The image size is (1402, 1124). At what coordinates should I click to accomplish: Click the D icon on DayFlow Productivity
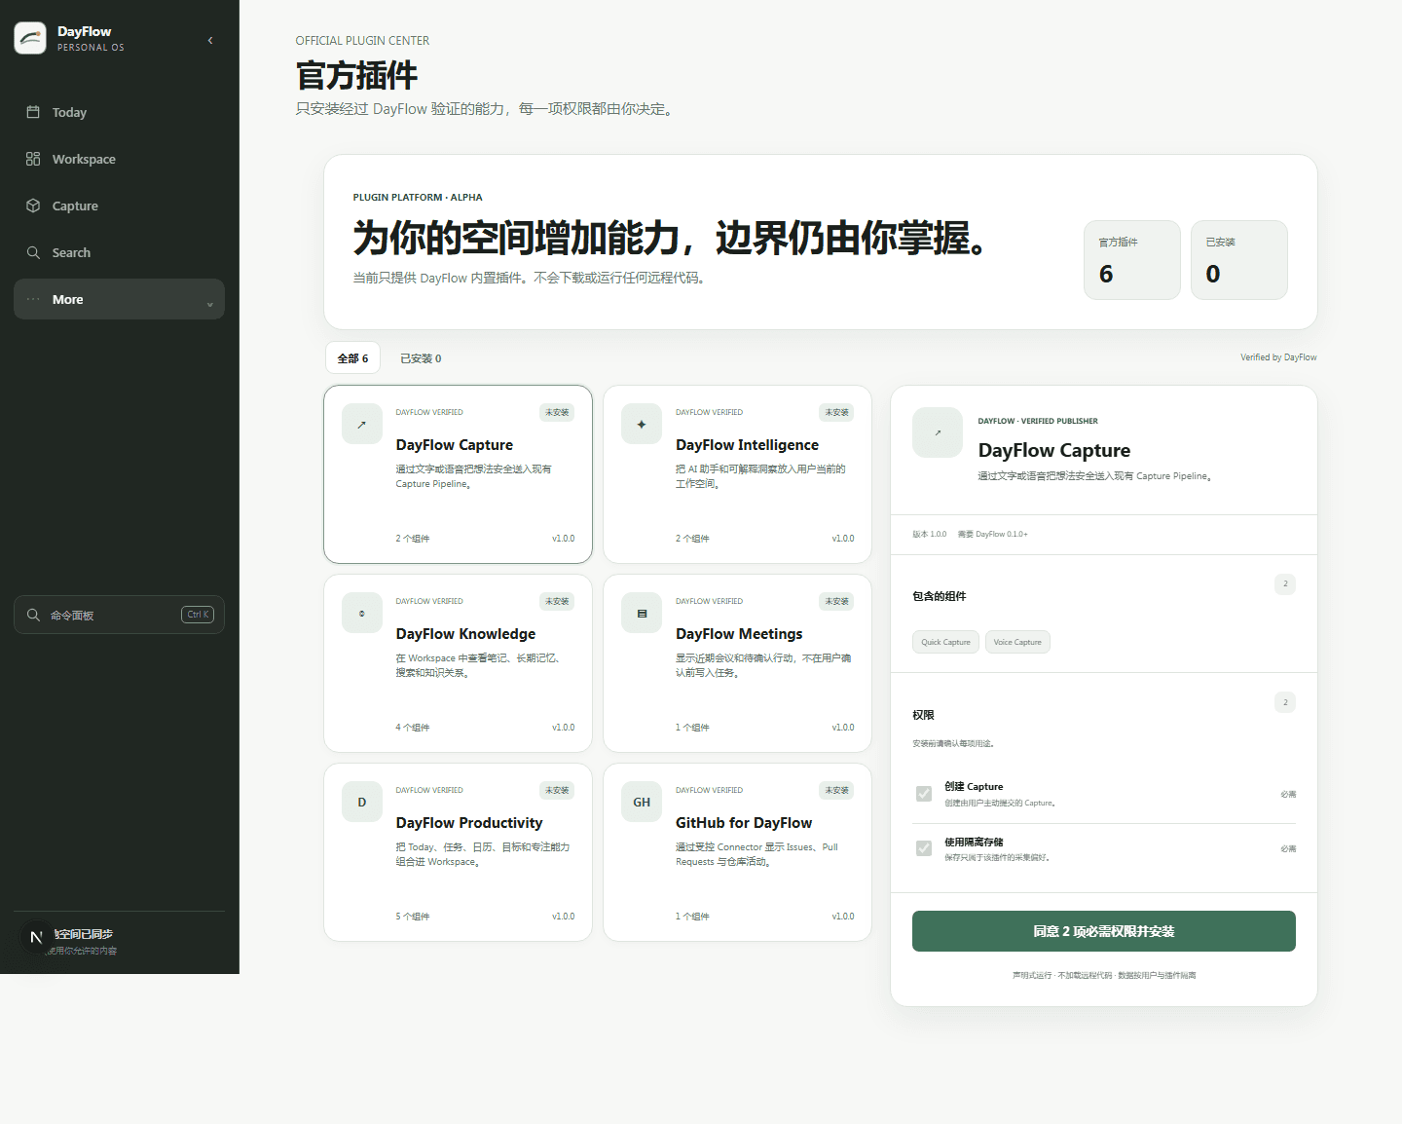pos(362,803)
